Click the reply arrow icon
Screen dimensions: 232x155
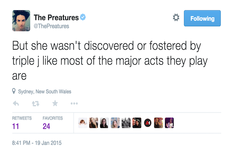click(16, 103)
